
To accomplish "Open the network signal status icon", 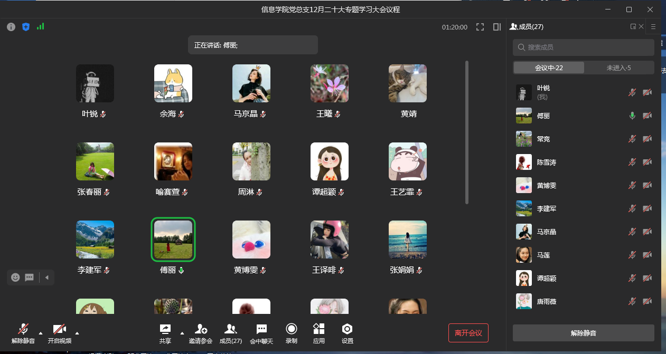I will point(40,26).
